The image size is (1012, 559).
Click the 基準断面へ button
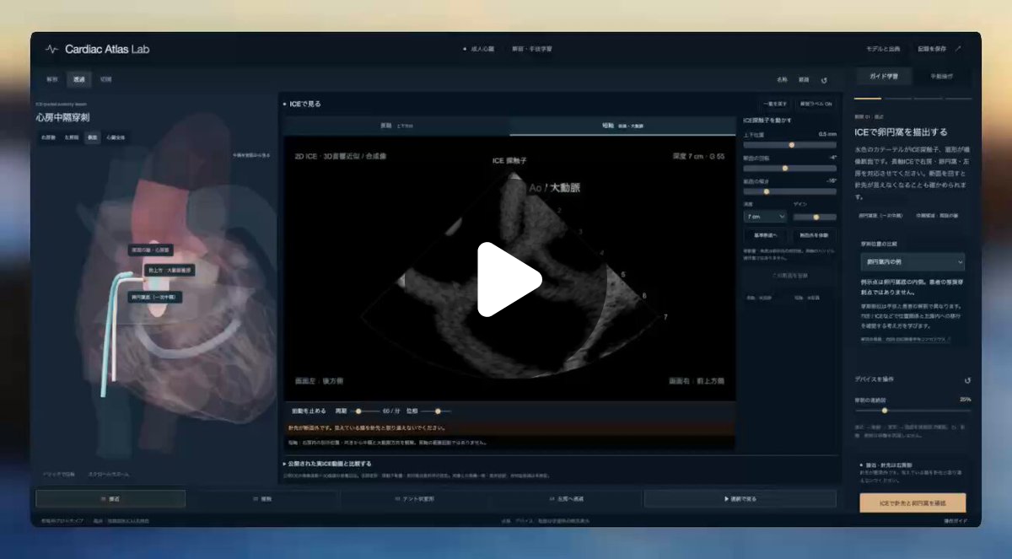766,234
